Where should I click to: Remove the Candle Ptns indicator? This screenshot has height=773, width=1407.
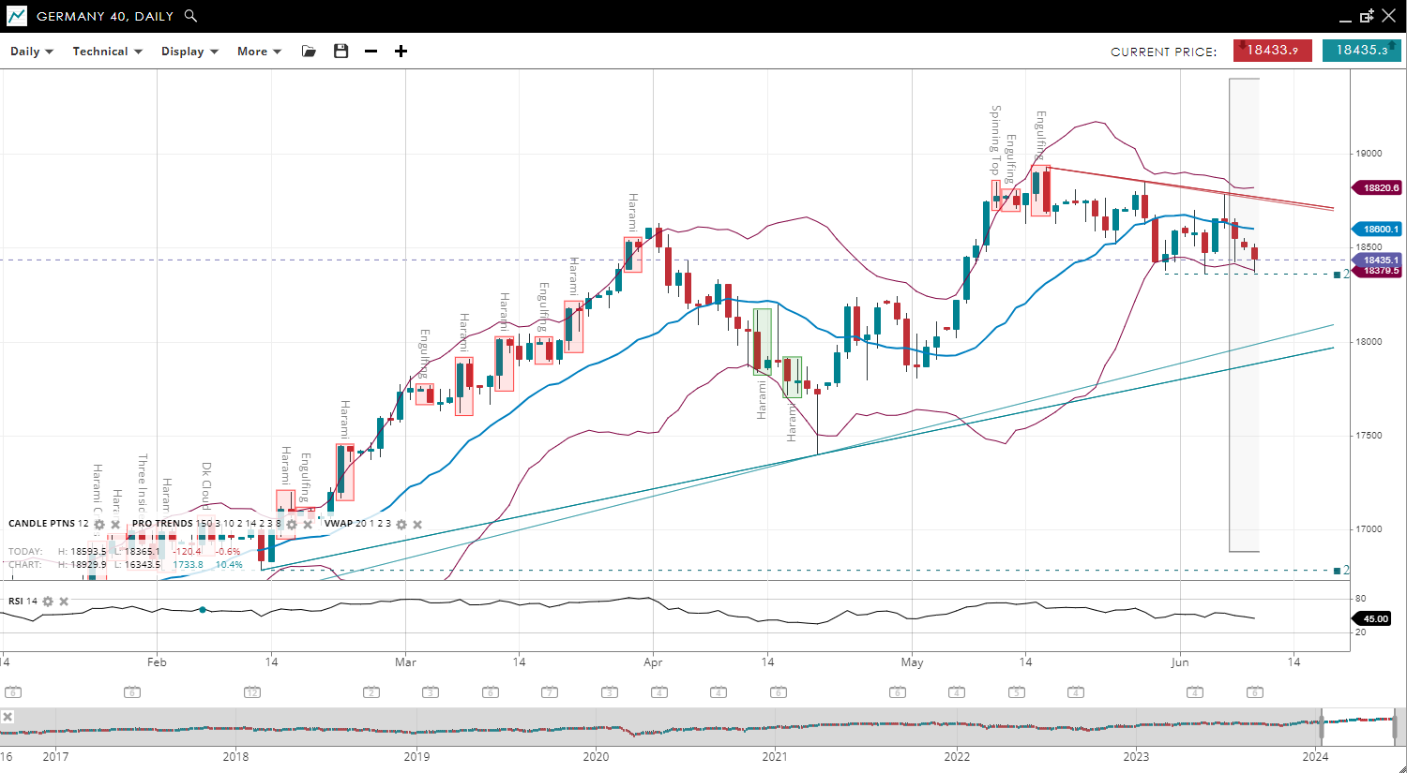pos(115,525)
